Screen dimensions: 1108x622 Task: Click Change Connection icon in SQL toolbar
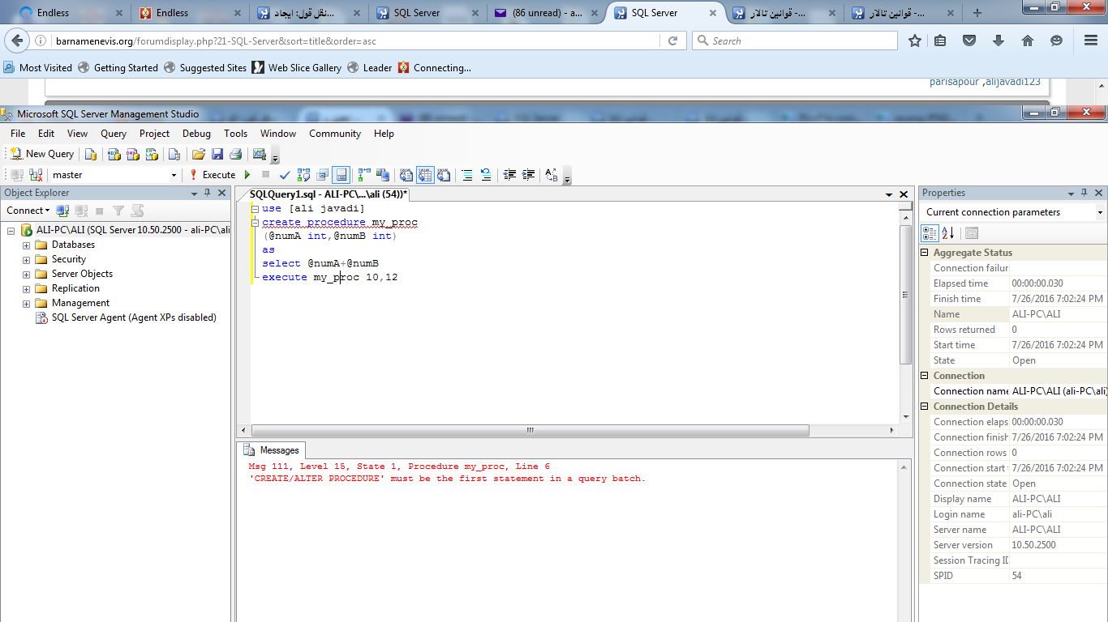tap(36, 175)
